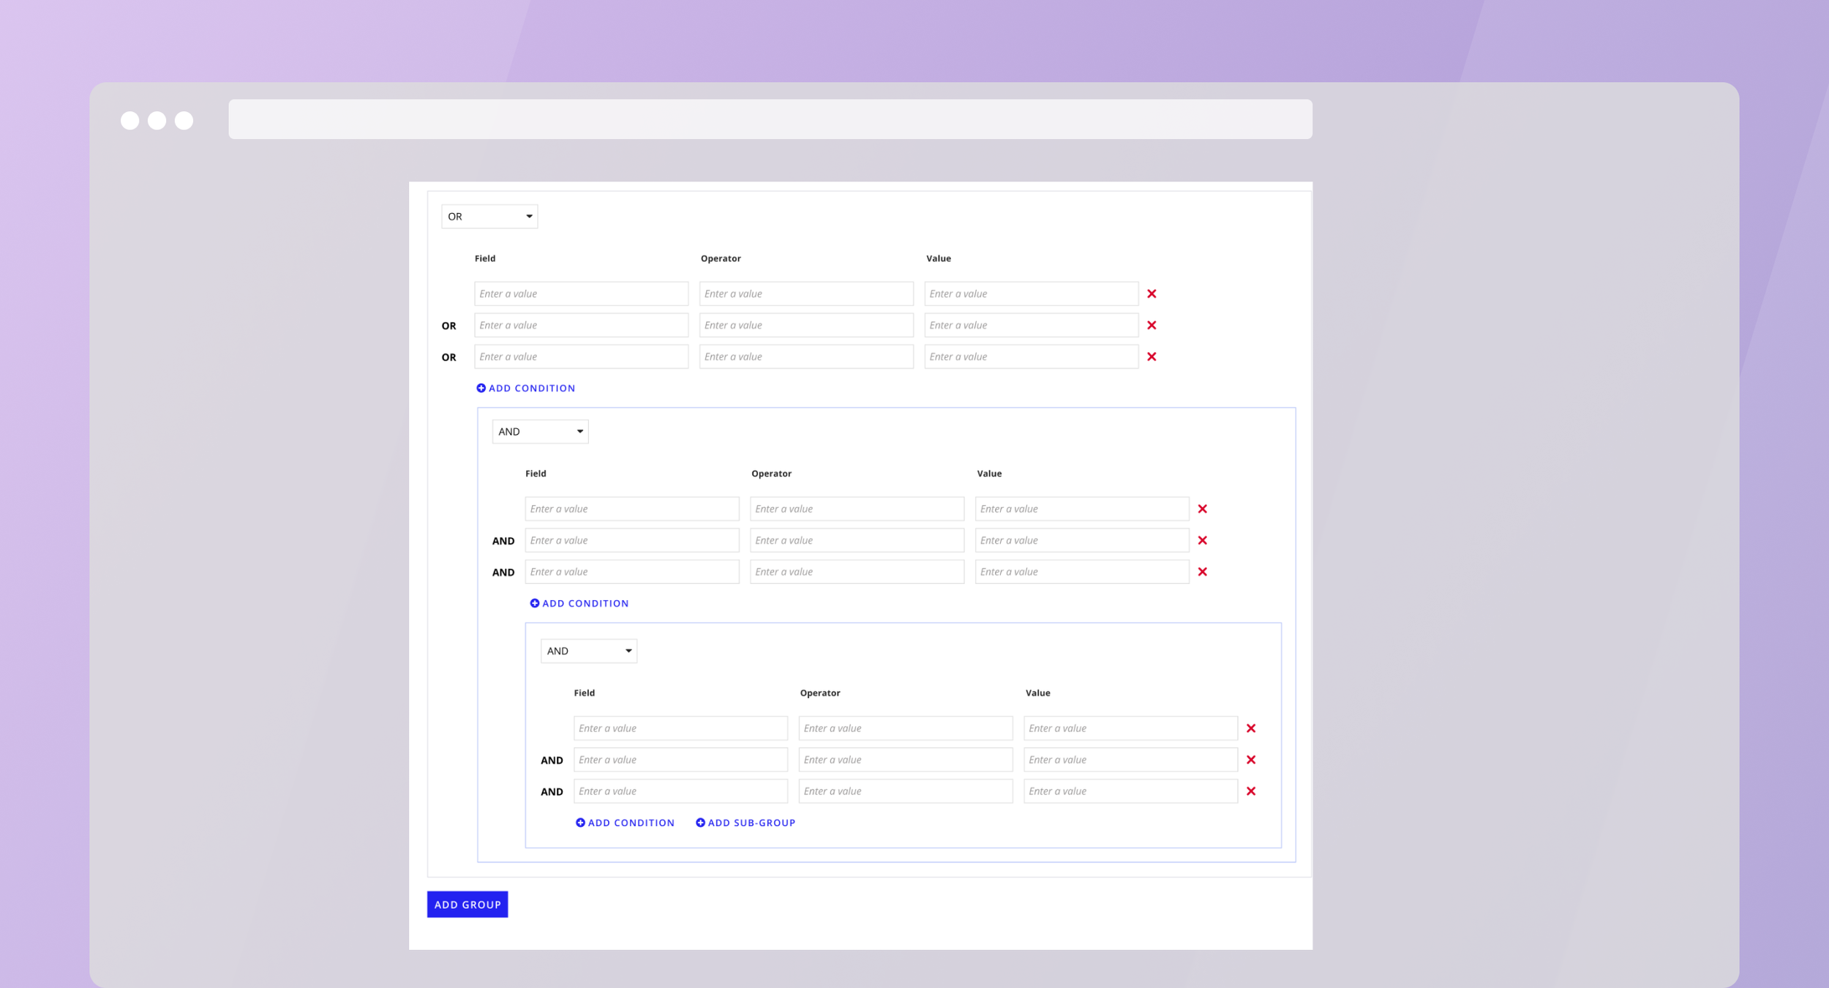Remove last row of middle AND group
This screenshot has height=988, width=1829.
click(x=1202, y=572)
